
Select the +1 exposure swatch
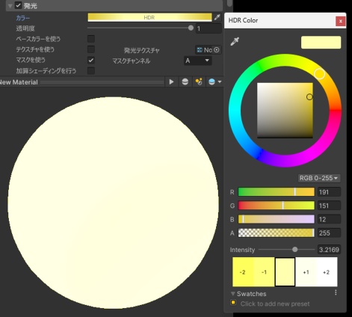(306, 272)
